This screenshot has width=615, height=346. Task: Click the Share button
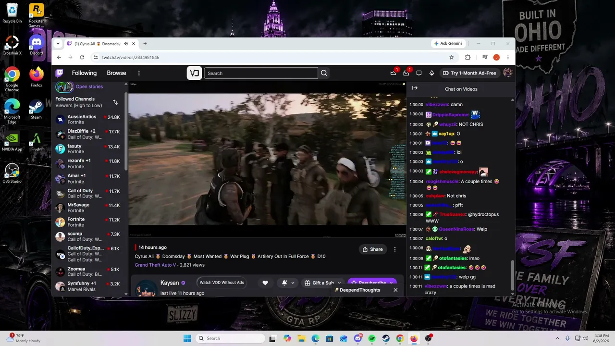[x=373, y=249]
